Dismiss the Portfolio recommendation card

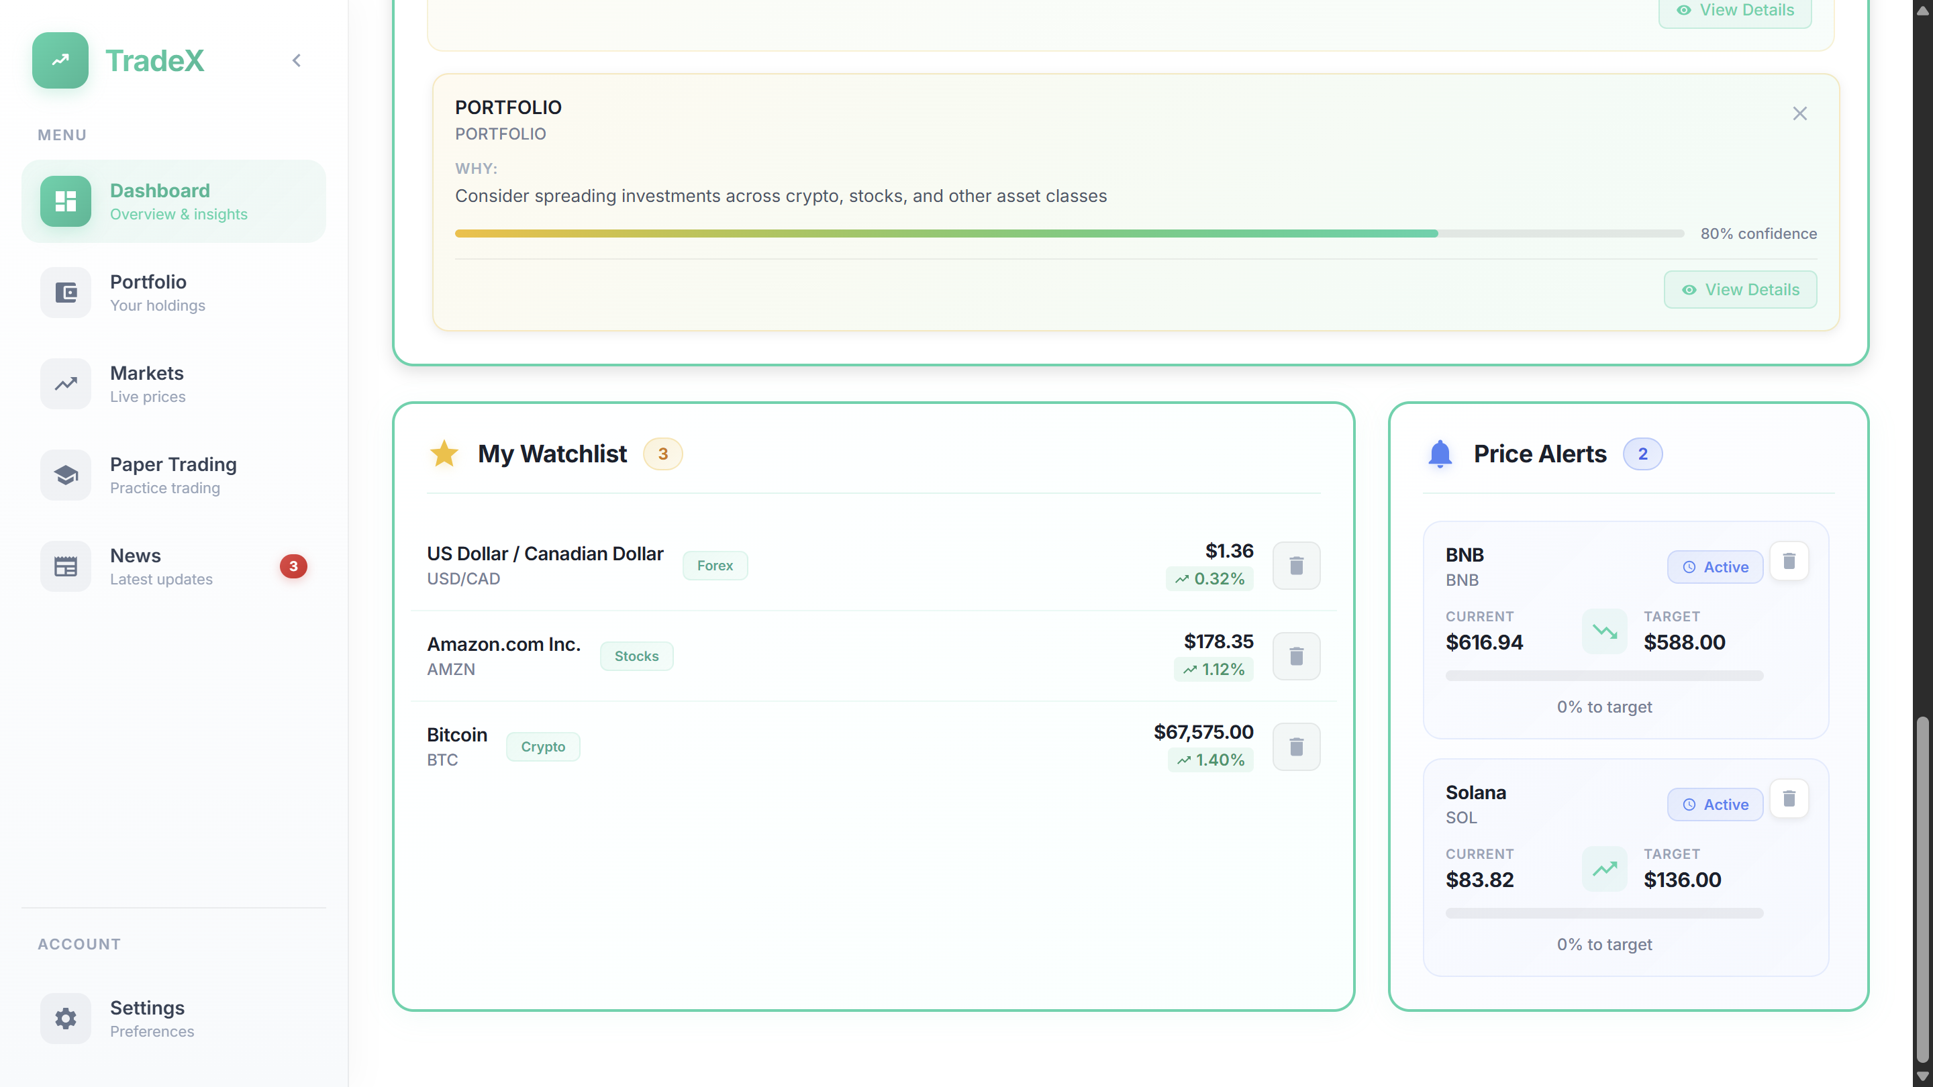pos(1799,113)
